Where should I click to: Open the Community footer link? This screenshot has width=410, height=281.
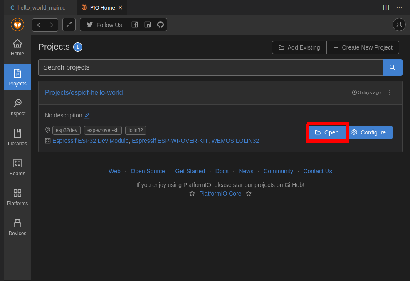[278, 171]
